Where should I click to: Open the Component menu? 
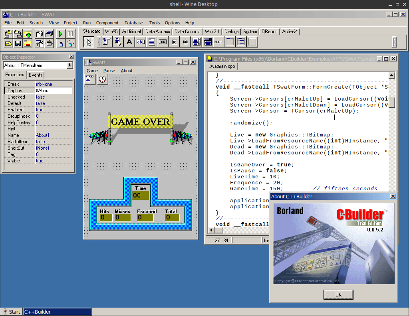(x=107, y=23)
